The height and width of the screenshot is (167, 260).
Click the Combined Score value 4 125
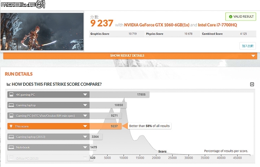[243, 34]
